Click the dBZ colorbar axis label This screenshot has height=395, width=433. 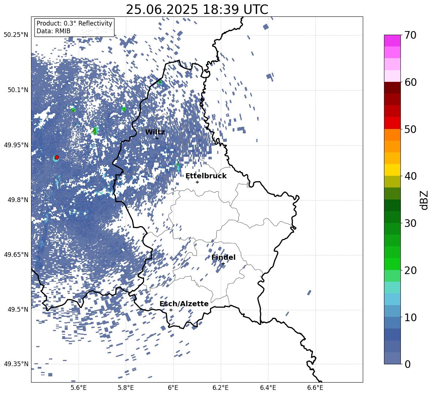click(425, 200)
